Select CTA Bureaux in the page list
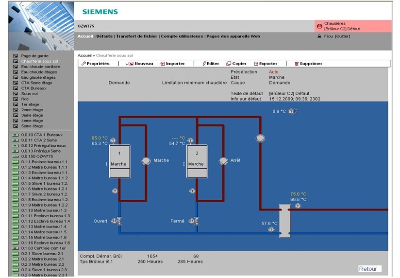The height and width of the screenshot is (278, 400). click(33, 88)
